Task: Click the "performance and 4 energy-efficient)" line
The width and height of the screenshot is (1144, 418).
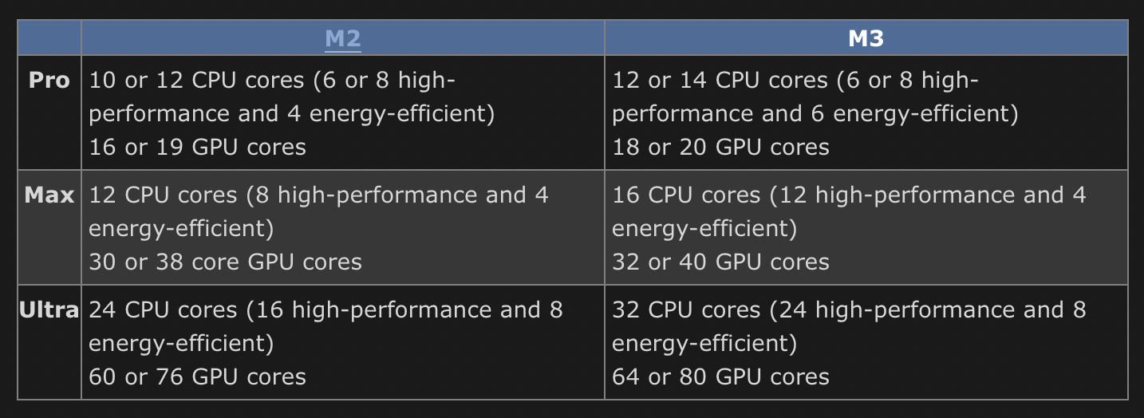Action: 292,114
